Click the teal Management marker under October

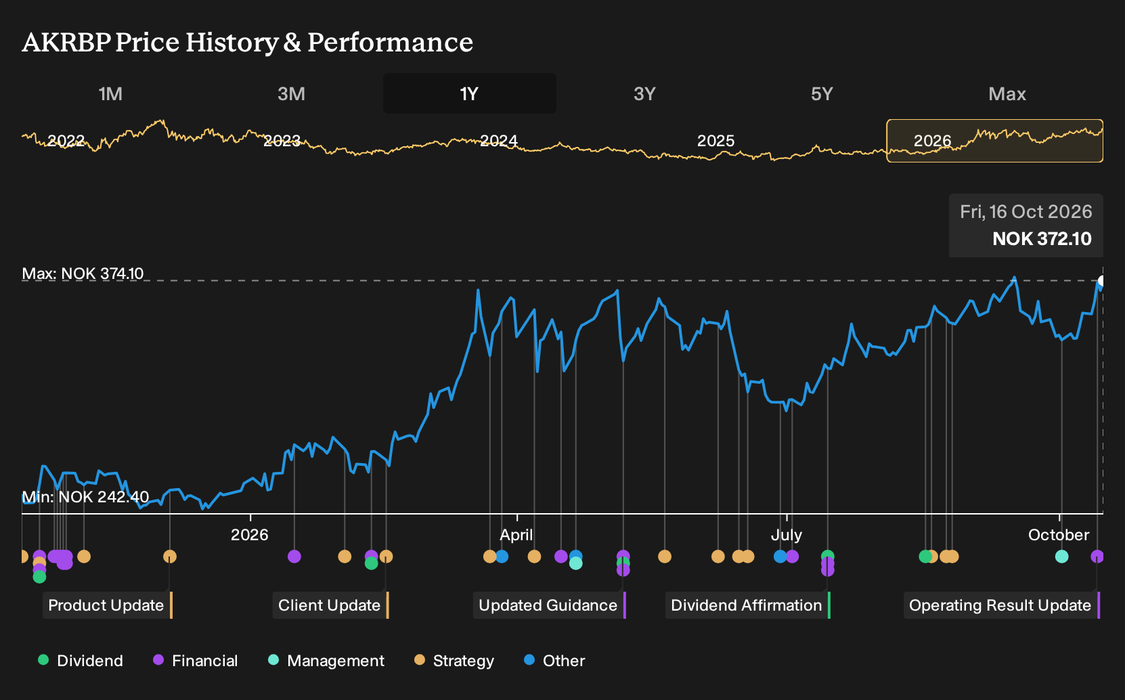[1061, 556]
